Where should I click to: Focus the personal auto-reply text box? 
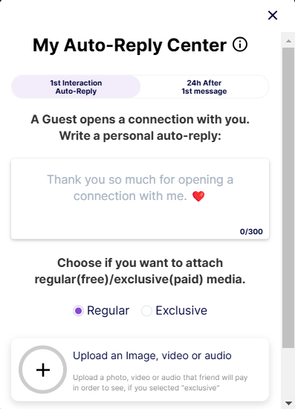[140, 199]
